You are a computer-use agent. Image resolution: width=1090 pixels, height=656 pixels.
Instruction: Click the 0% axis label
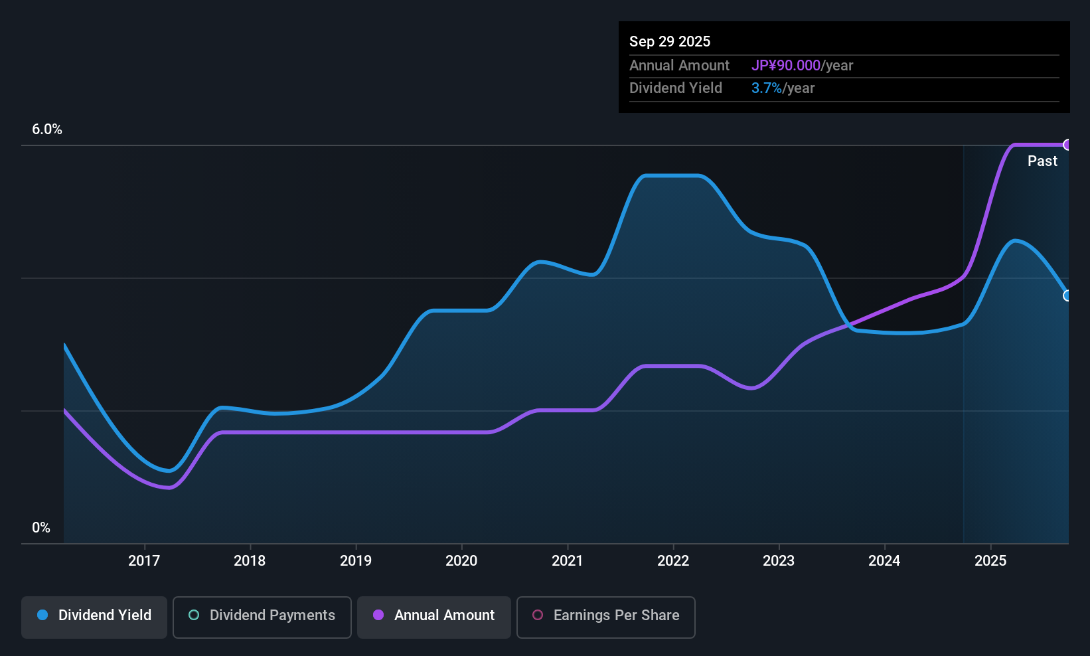point(40,527)
